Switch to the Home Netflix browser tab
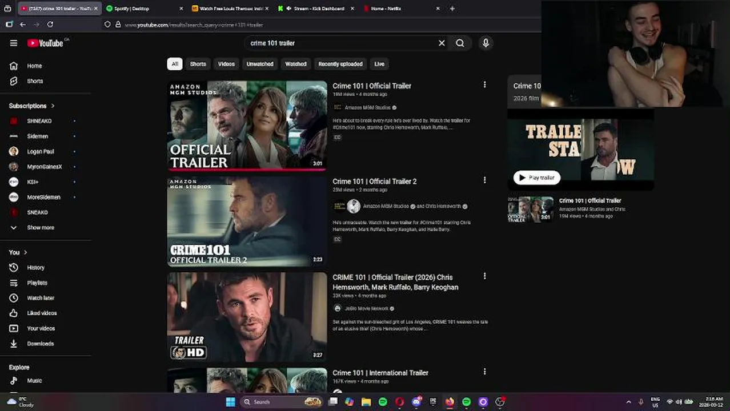Screen dimensions: 730x411 click(x=400, y=9)
